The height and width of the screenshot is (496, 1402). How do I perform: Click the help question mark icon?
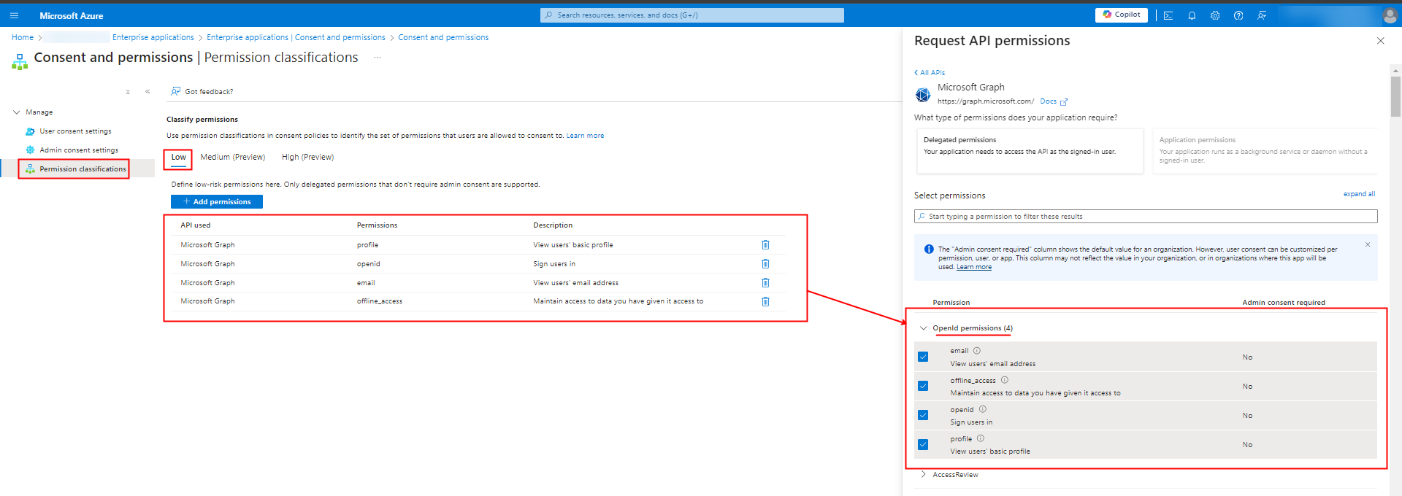click(x=1238, y=15)
